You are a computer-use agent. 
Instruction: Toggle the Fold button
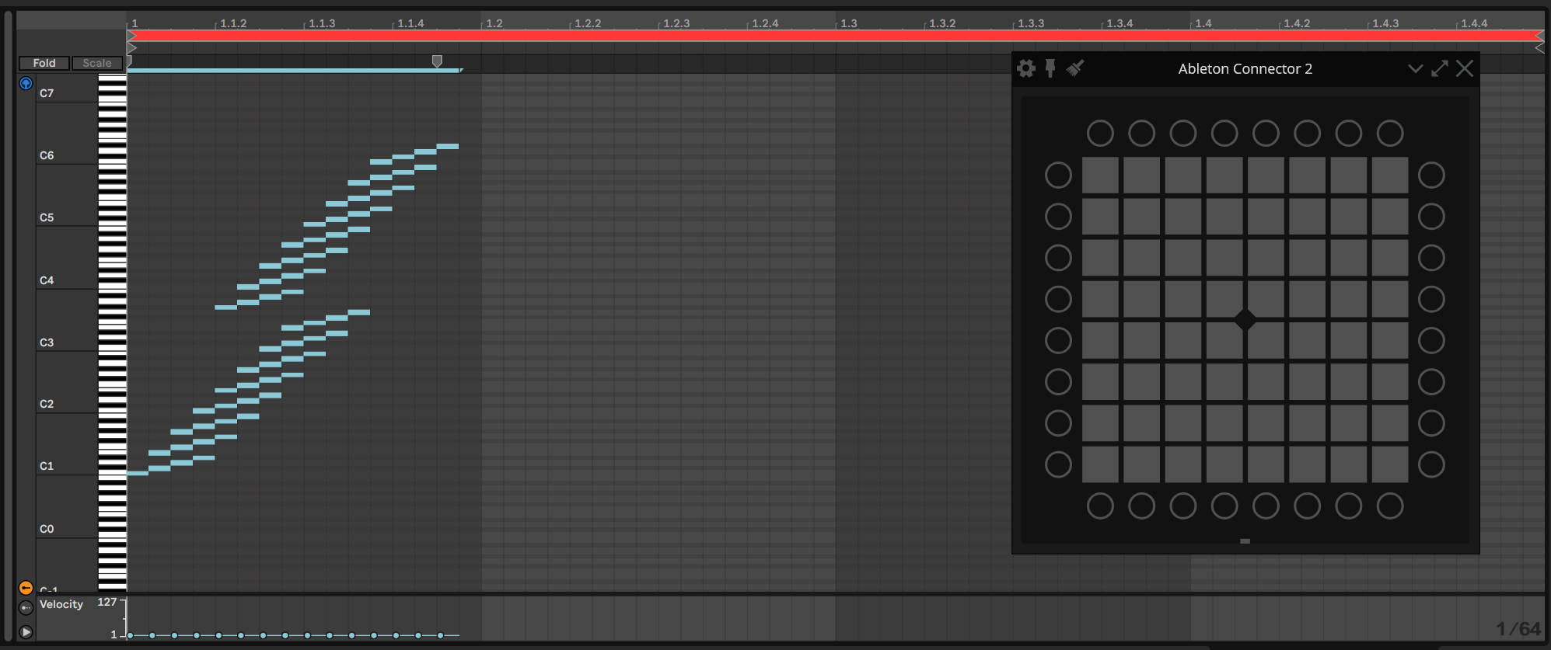point(44,63)
